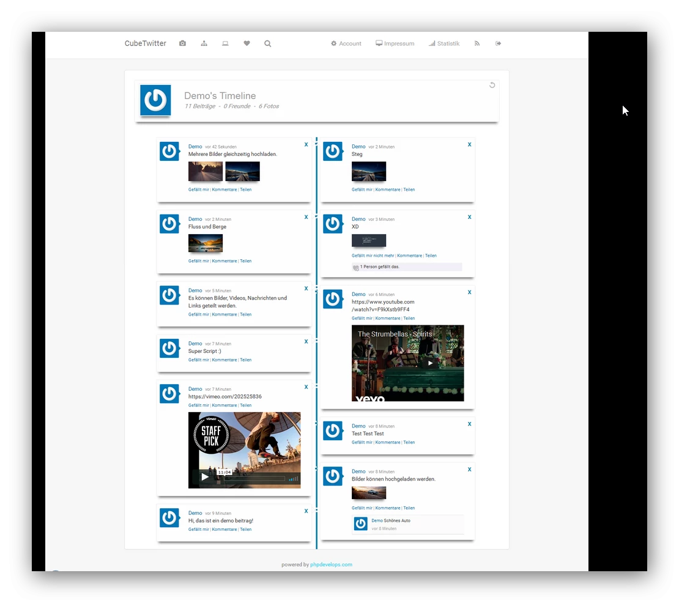679x603 pixels.
Task: Click the Demo profile avatar in timeline header
Action: 155,100
